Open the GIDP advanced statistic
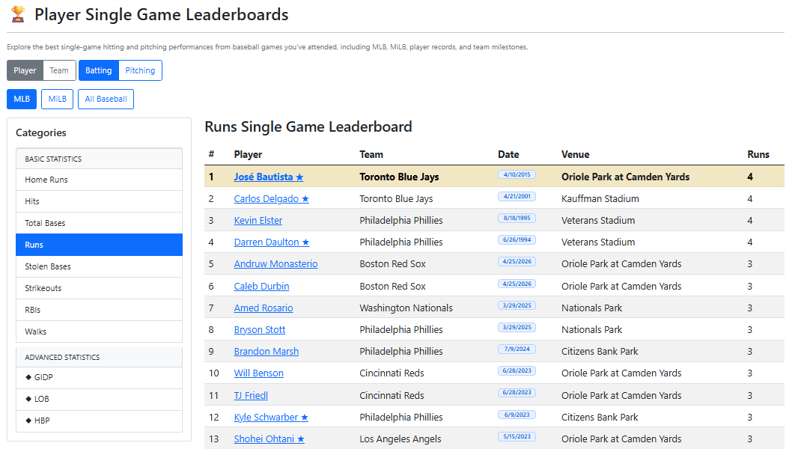 coord(100,377)
